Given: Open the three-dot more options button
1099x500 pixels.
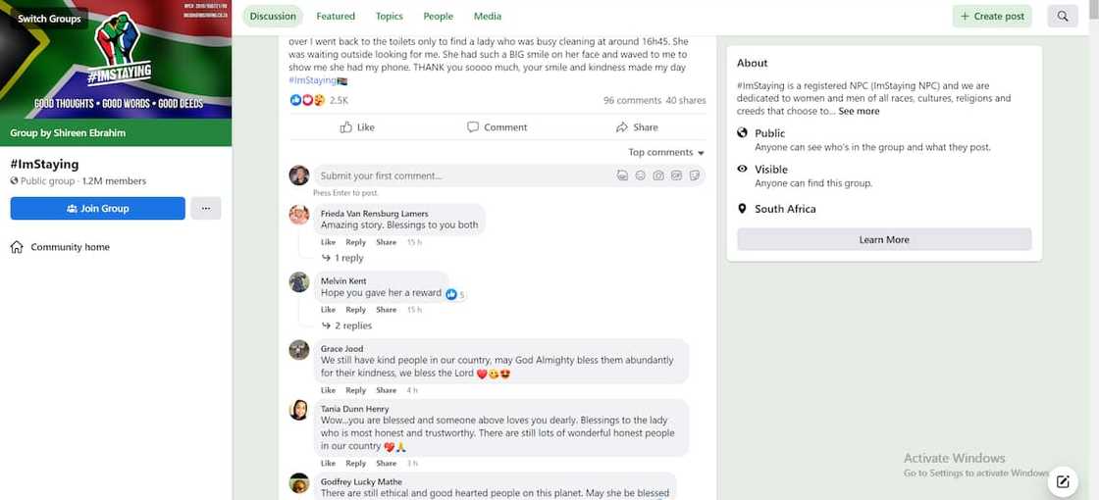Looking at the screenshot, I should coord(205,208).
